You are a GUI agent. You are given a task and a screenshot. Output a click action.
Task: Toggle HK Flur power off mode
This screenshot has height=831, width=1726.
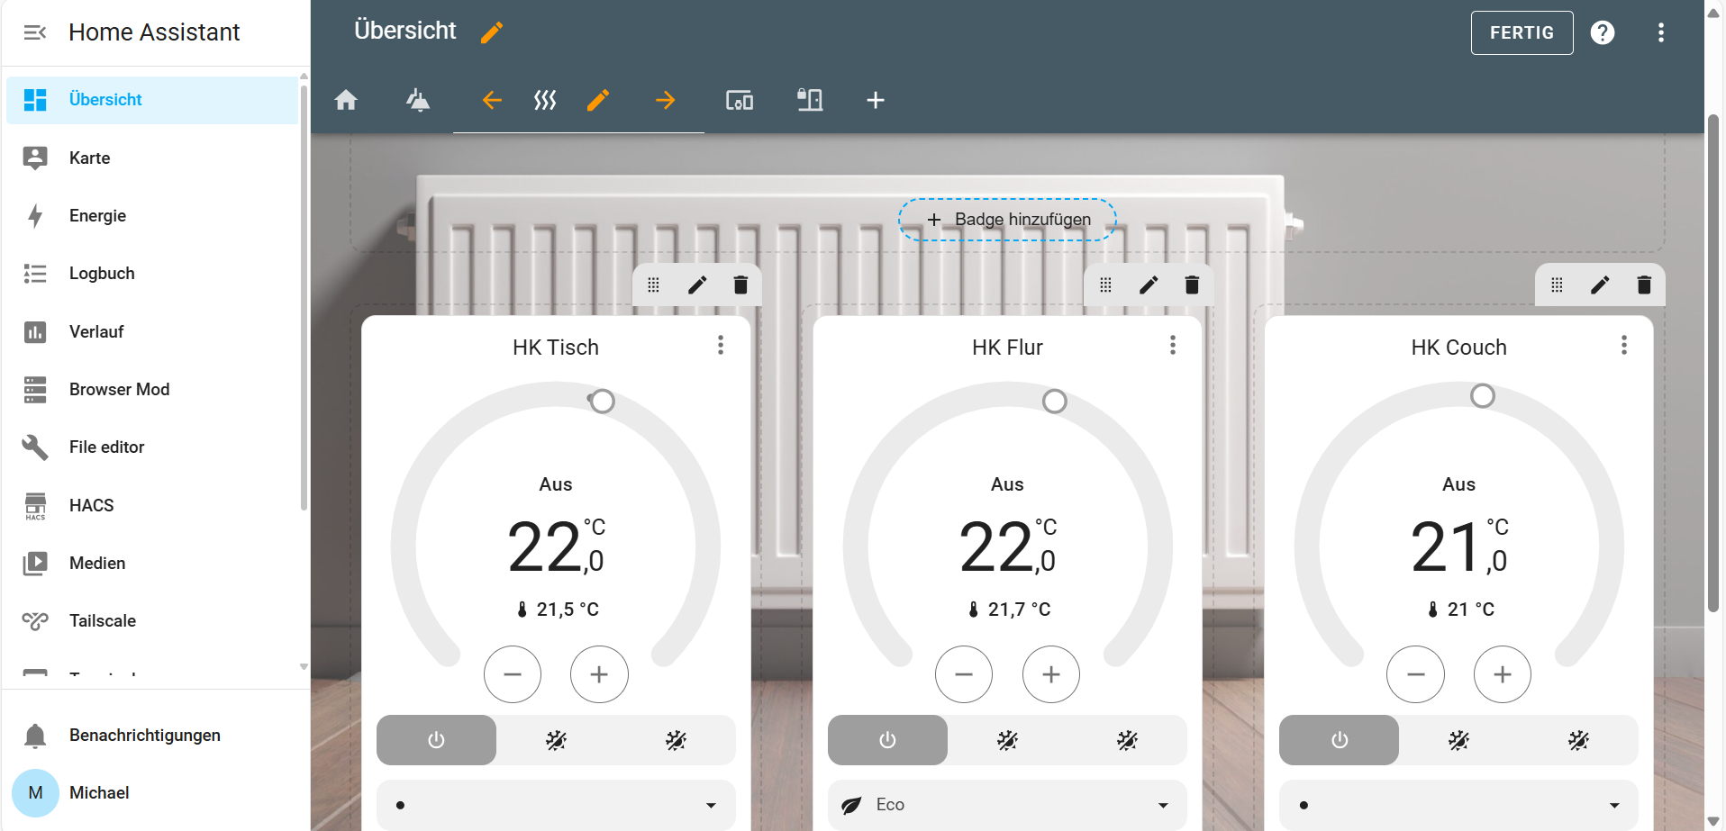tap(887, 740)
